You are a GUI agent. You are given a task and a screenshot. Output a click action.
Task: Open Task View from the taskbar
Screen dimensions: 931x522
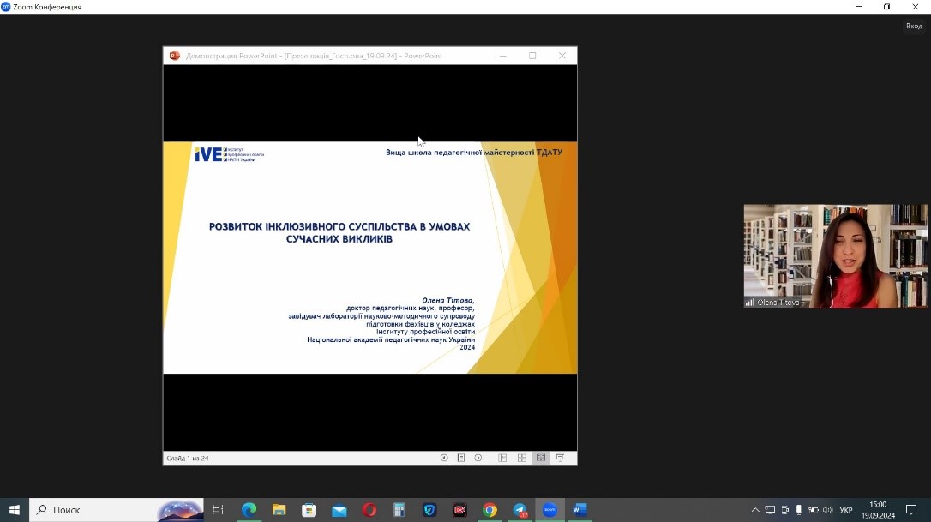point(218,509)
